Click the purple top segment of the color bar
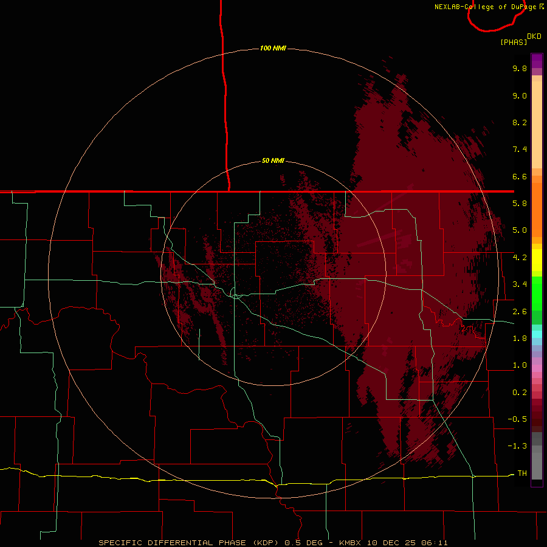 tap(537, 61)
